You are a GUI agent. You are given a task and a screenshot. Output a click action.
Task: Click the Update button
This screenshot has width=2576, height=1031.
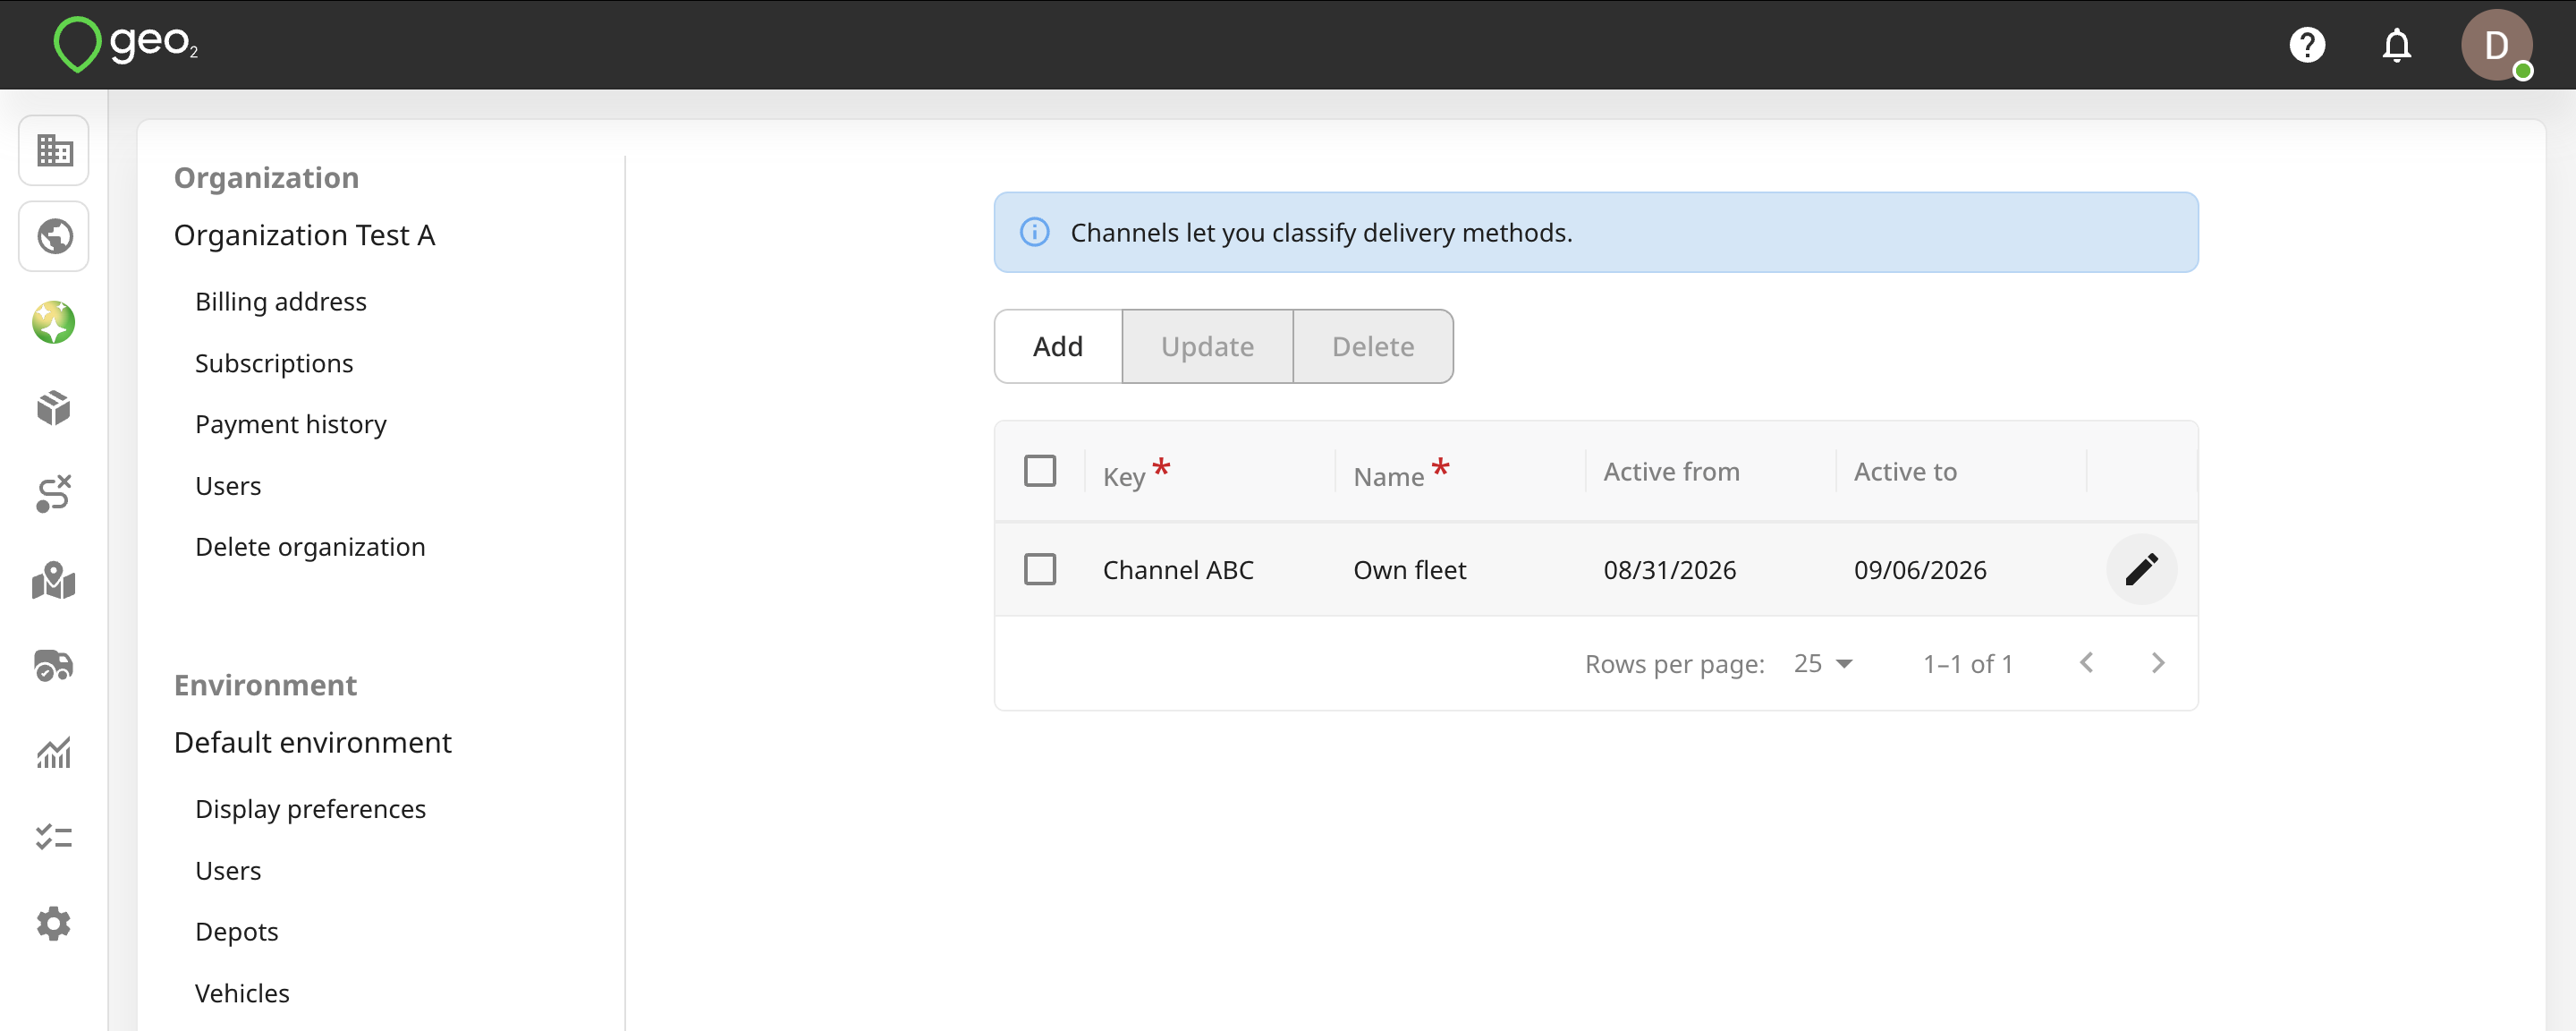[1207, 346]
